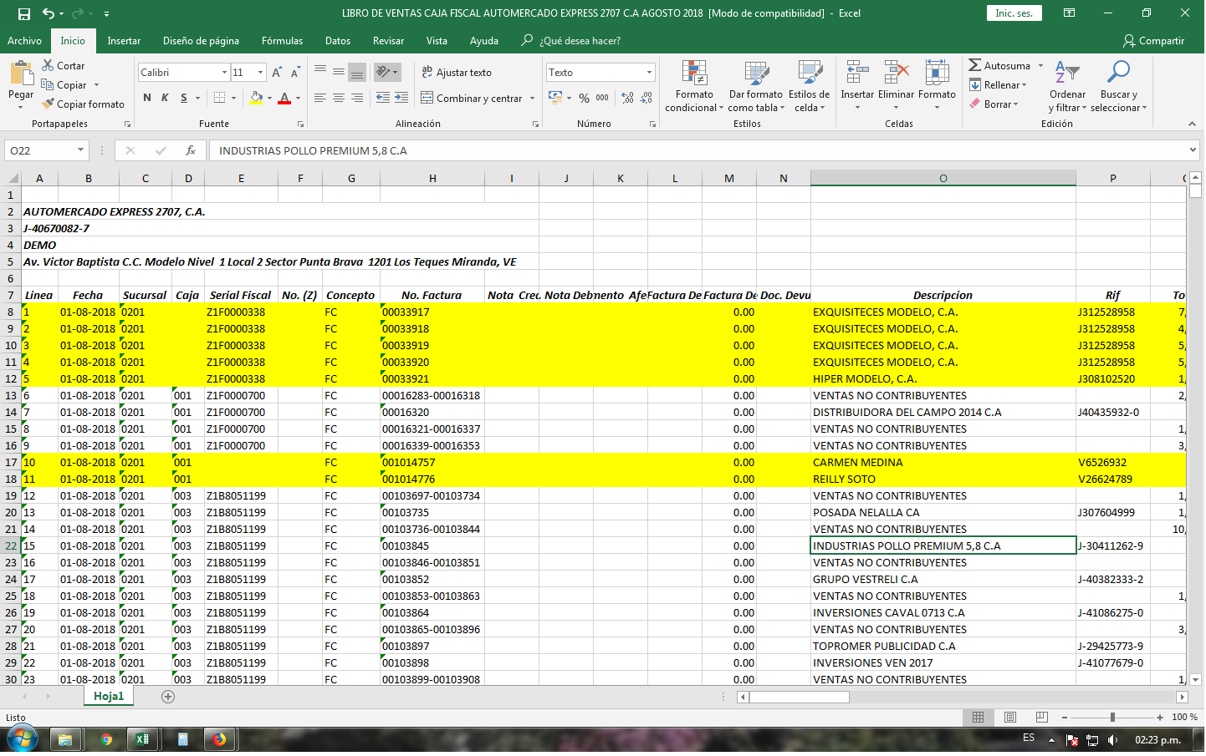Image resolution: width=1206 pixels, height=756 pixels.
Task: Click the Compartir button
Action: click(x=1154, y=41)
